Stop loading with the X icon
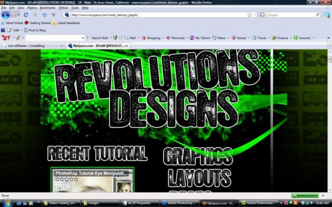Screen dimensions: 332x207 click(35, 15)
